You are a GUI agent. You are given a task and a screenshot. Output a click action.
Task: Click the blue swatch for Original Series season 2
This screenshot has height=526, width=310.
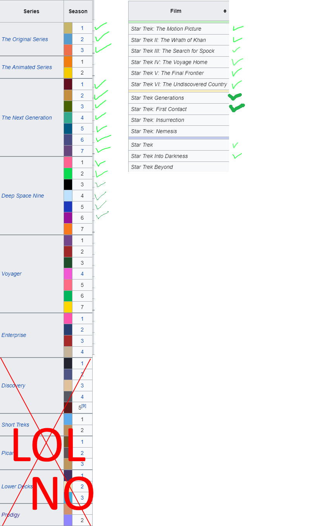tap(68, 39)
